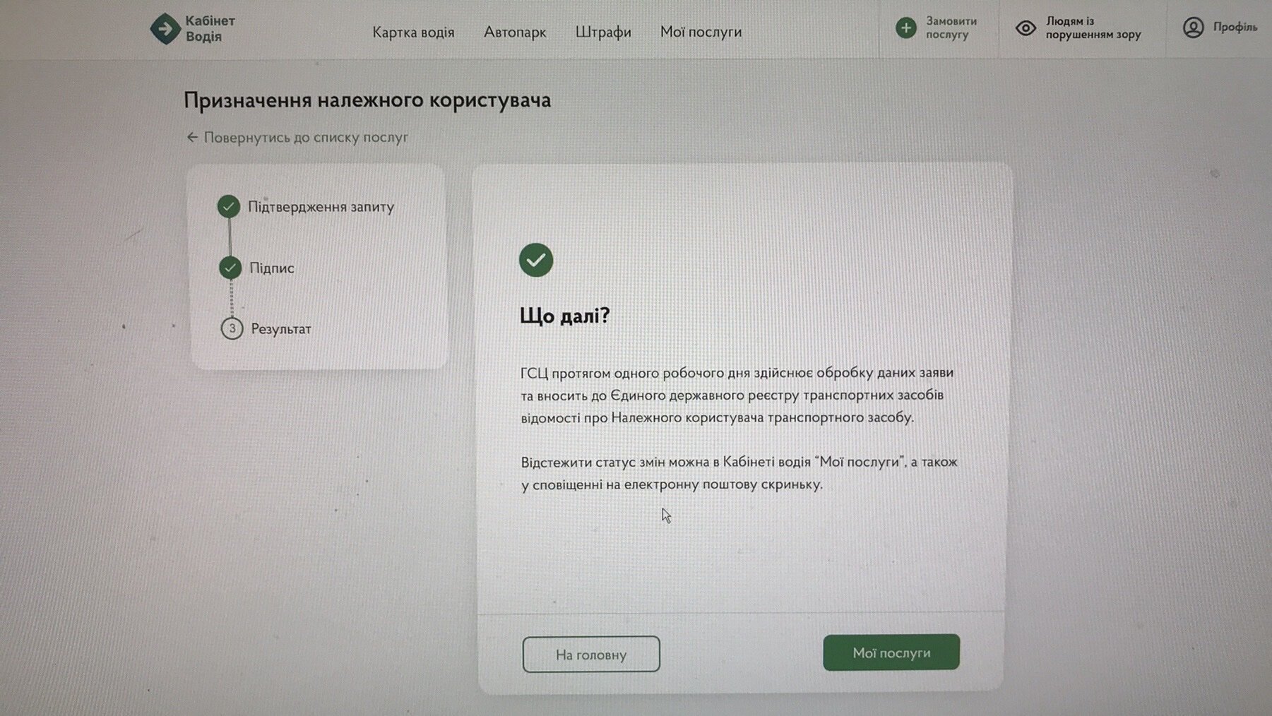Click the green Мої послуги button
The image size is (1272, 716).
pyautogui.click(x=891, y=652)
